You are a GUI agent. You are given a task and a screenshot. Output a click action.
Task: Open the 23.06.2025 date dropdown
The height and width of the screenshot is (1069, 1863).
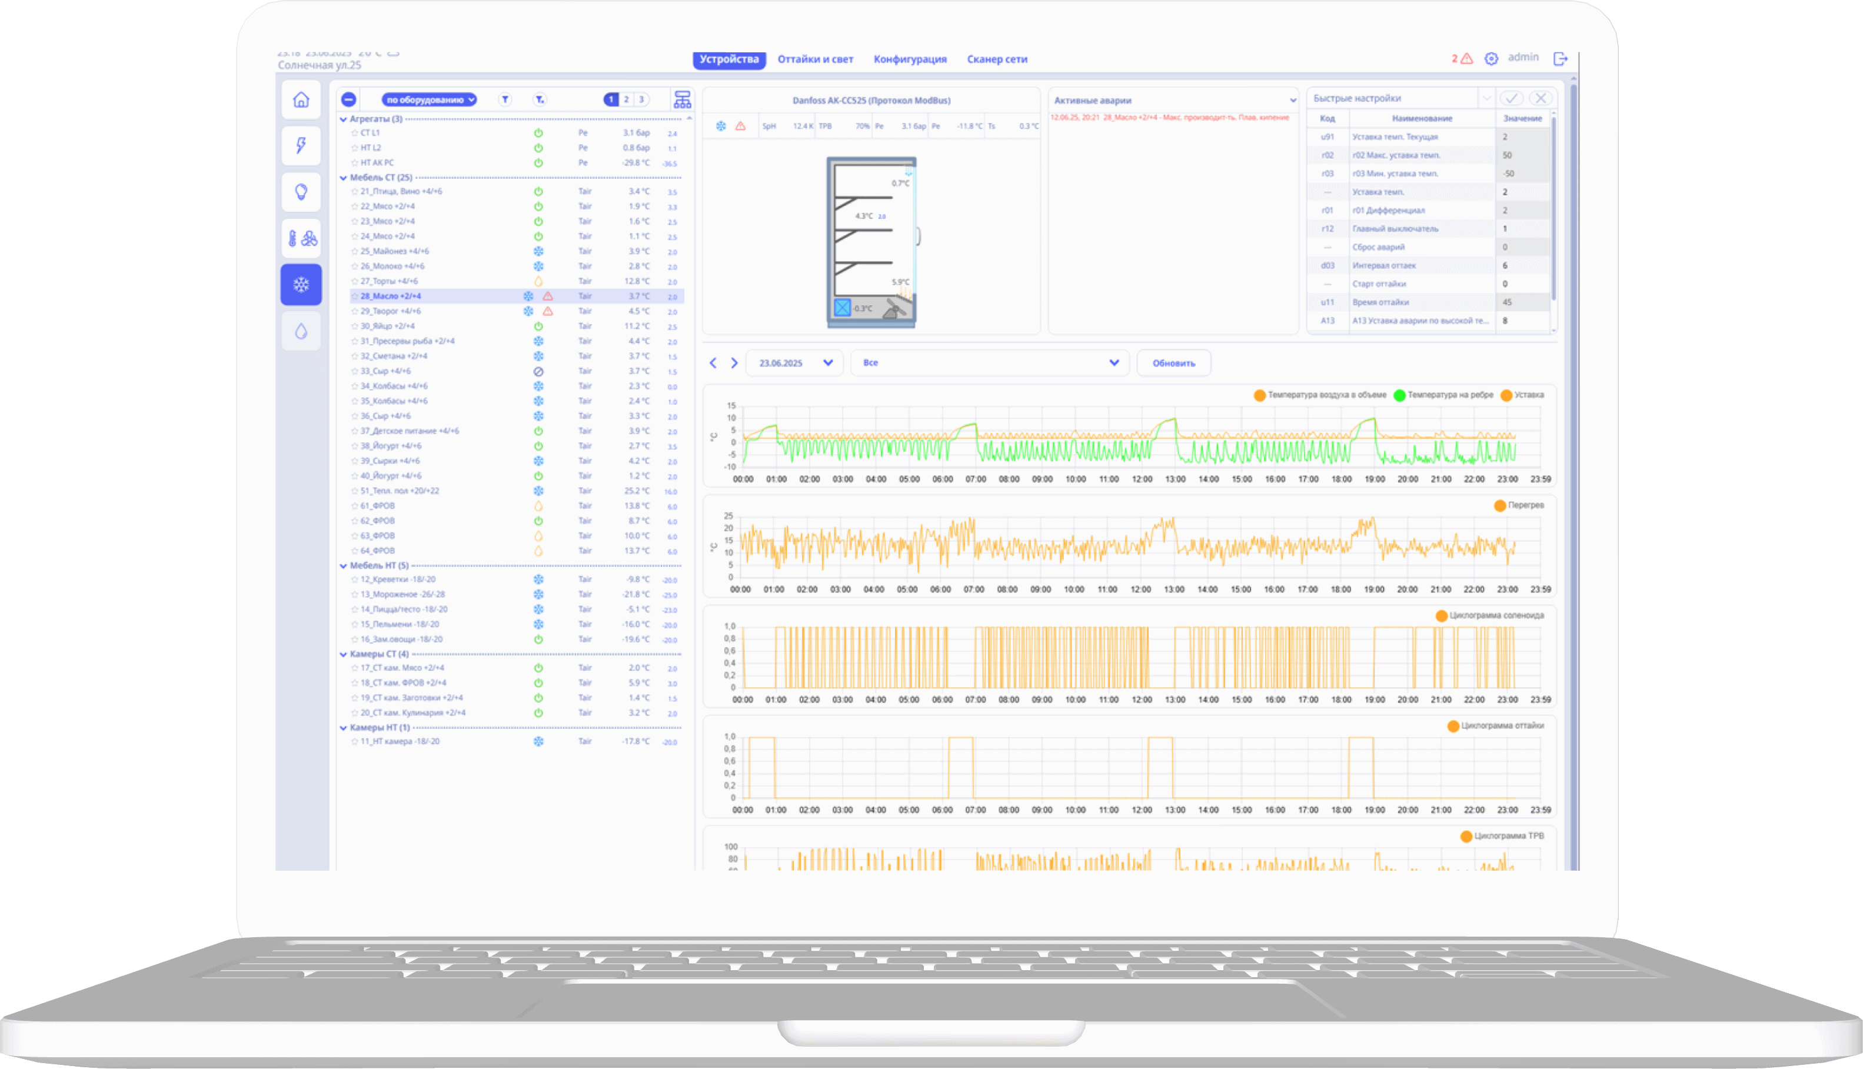click(794, 362)
